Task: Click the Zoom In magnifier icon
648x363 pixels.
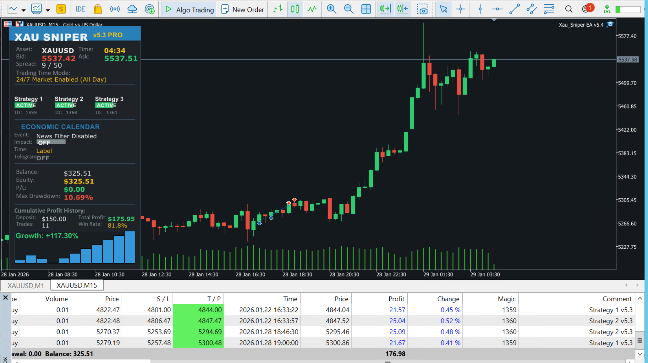Action: [331, 9]
